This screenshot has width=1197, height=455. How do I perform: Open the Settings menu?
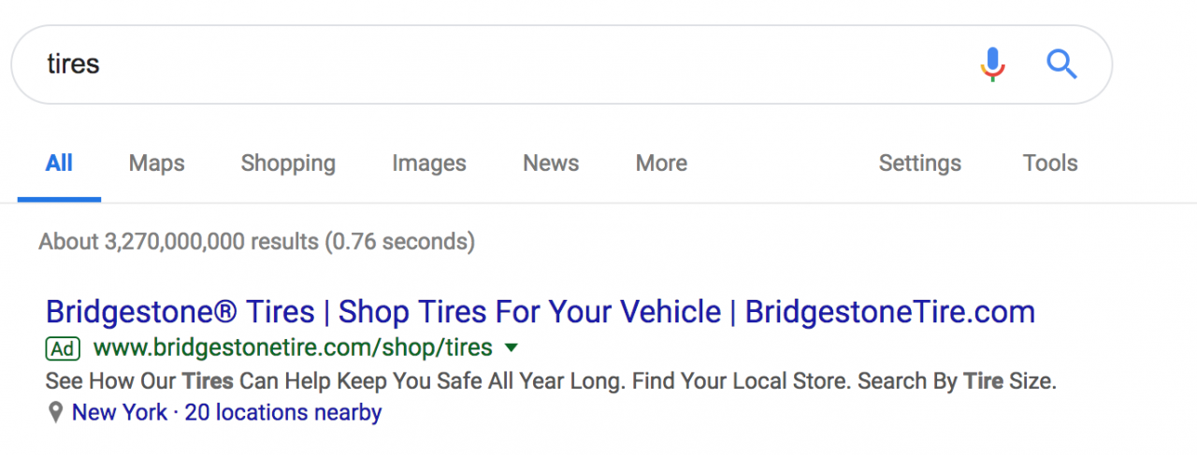click(x=920, y=164)
